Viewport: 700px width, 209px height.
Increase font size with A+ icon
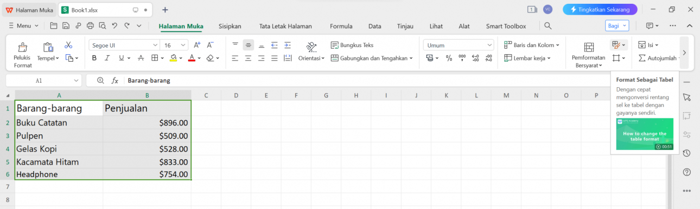click(x=196, y=45)
